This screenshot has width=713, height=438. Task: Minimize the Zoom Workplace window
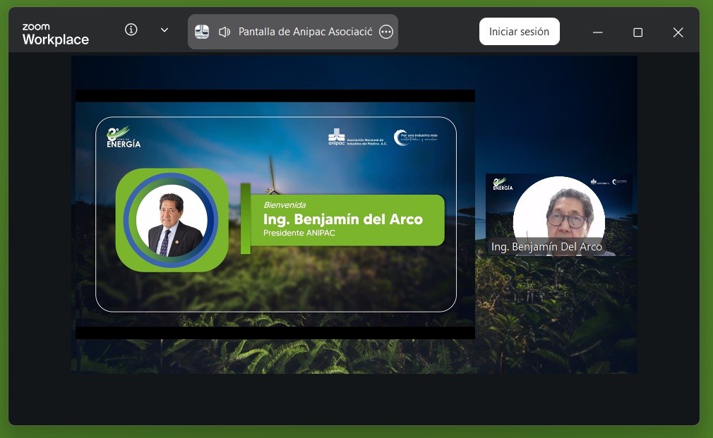[597, 32]
